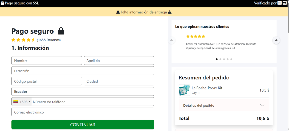Select the first review carousel dot
The height and width of the screenshot is (131, 289).
pyautogui.click(x=217, y=59)
